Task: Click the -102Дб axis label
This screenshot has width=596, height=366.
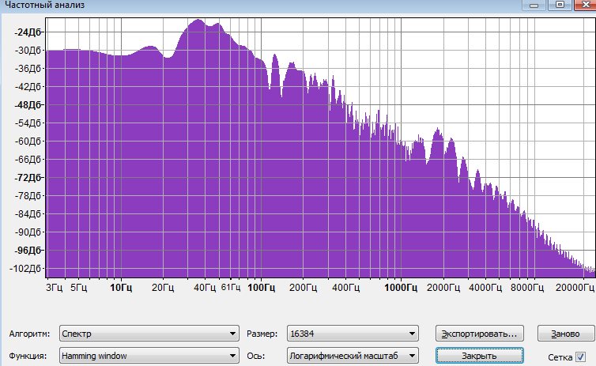Action: point(25,269)
